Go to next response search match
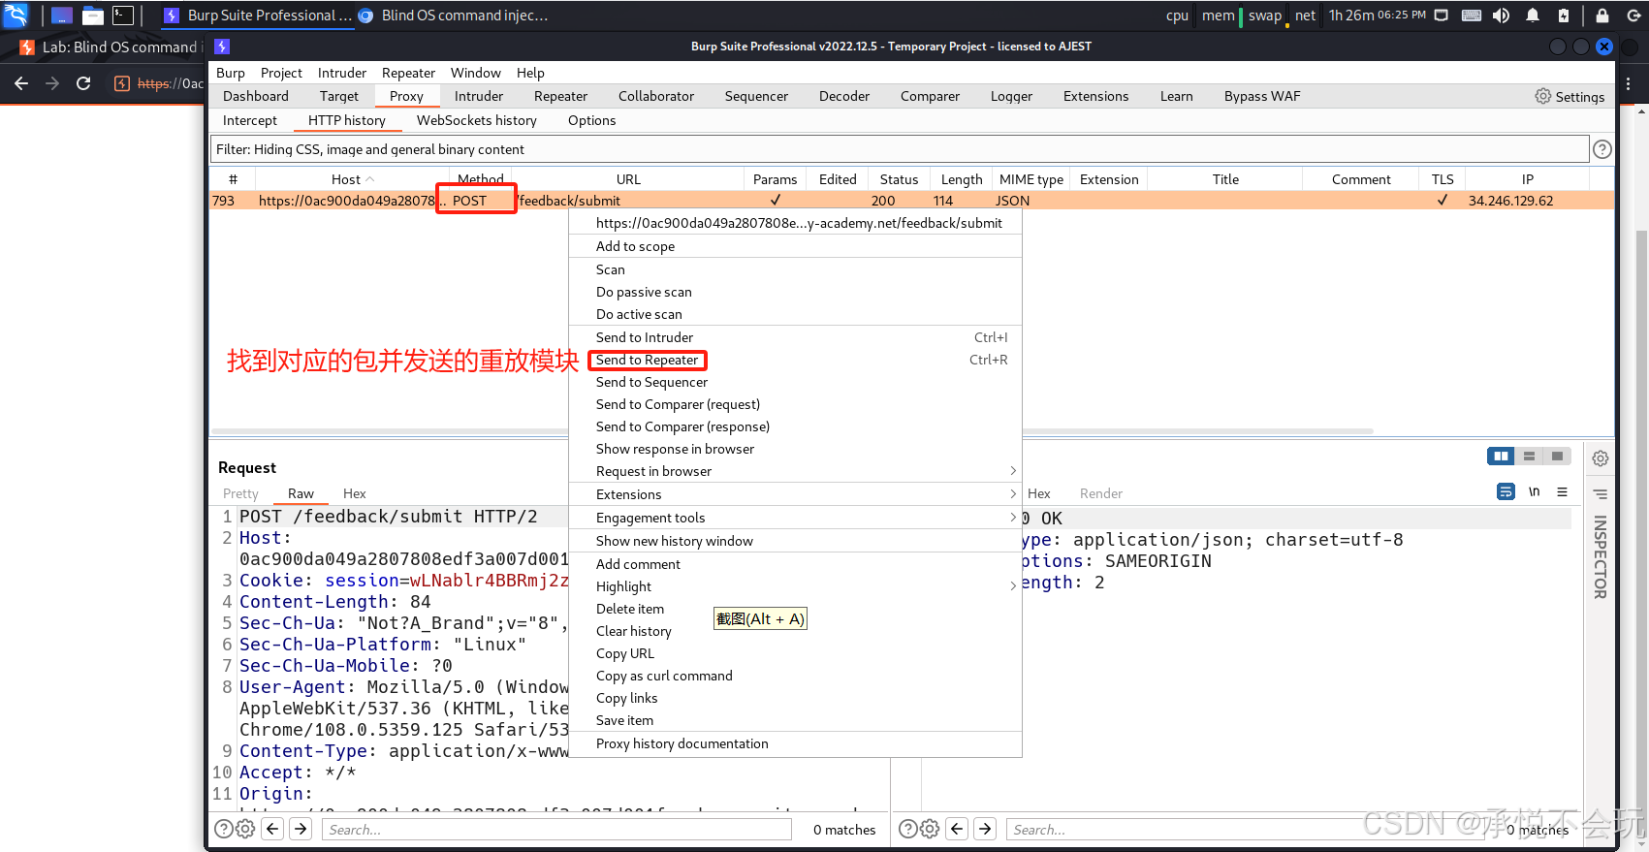This screenshot has width=1649, height=852. pos(986,829)
